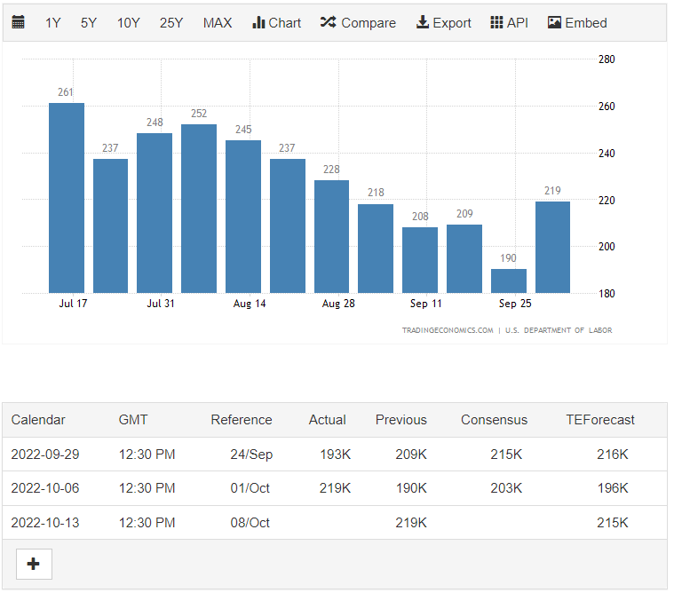Click the 219K actual value for 01/Oct
This screenshot has width=674, height=593.
pyautogui.click(x=336, y=488)
